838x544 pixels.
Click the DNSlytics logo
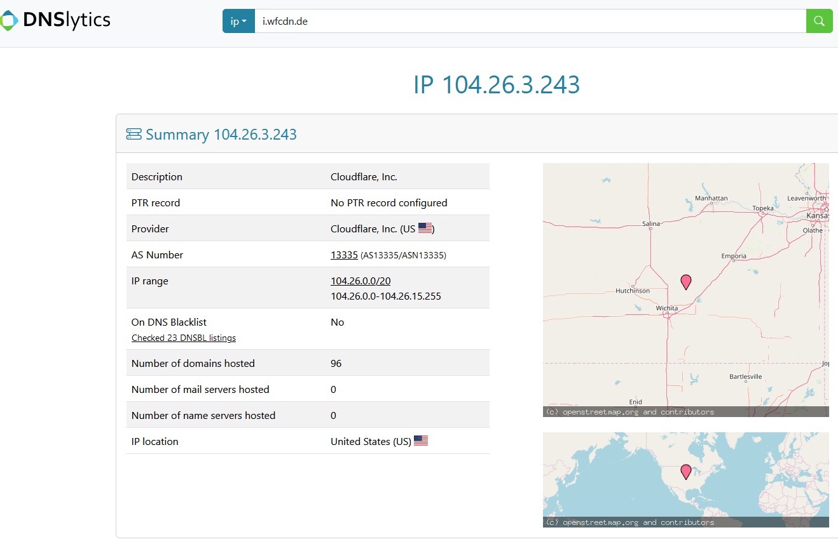[x=55, y=20]
